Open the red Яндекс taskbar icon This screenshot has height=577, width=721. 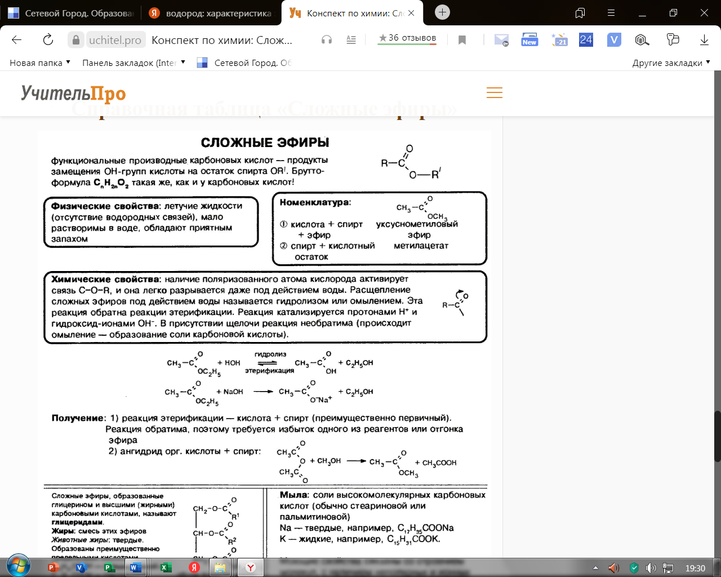coord(194,567)
